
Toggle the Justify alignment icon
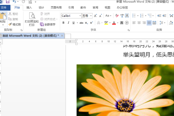(x=149, y=23)
